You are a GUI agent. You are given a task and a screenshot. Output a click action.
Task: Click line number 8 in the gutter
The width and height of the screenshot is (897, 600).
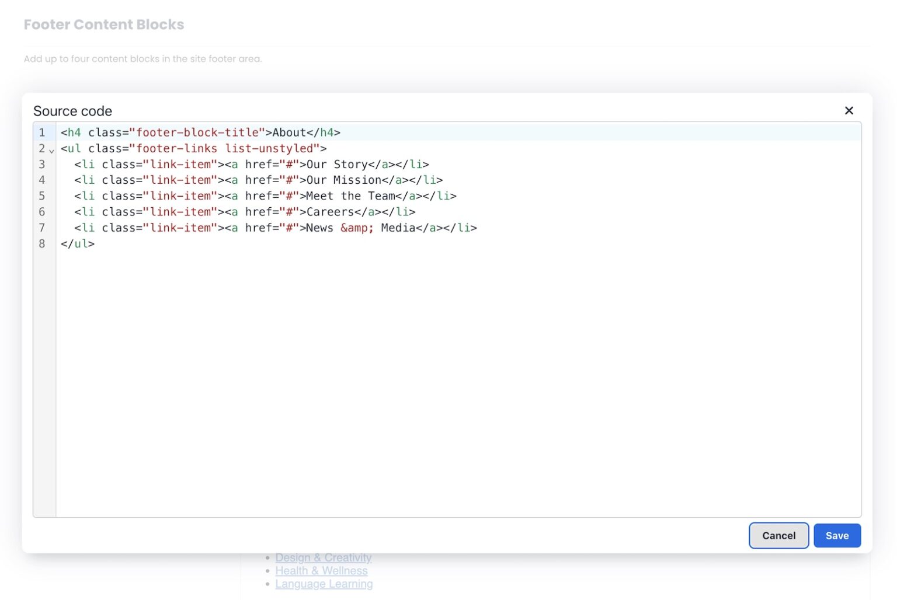pyautogui.click(x=41, y=243)
